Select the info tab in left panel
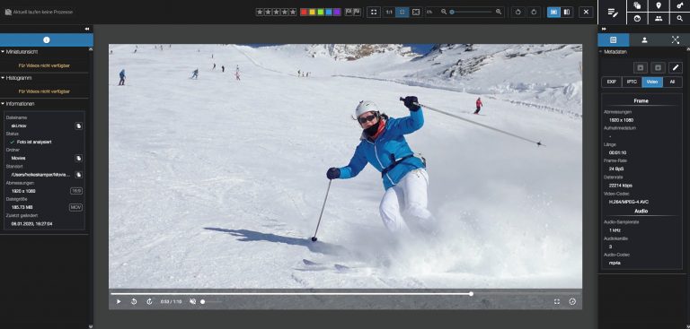This screenshot has height=329, width=690. [46, 40]
